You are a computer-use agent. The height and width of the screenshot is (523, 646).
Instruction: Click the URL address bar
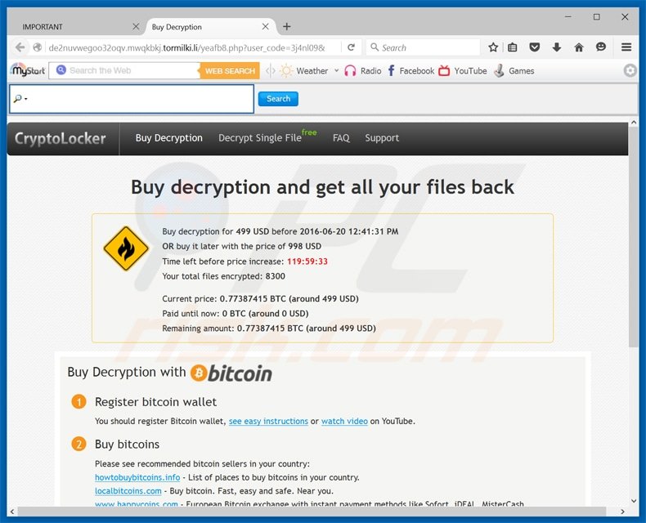(x=186, y=47)
